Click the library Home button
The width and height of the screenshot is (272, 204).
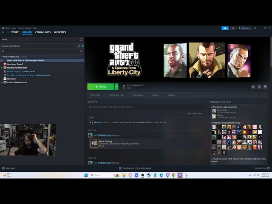[40, 40]
